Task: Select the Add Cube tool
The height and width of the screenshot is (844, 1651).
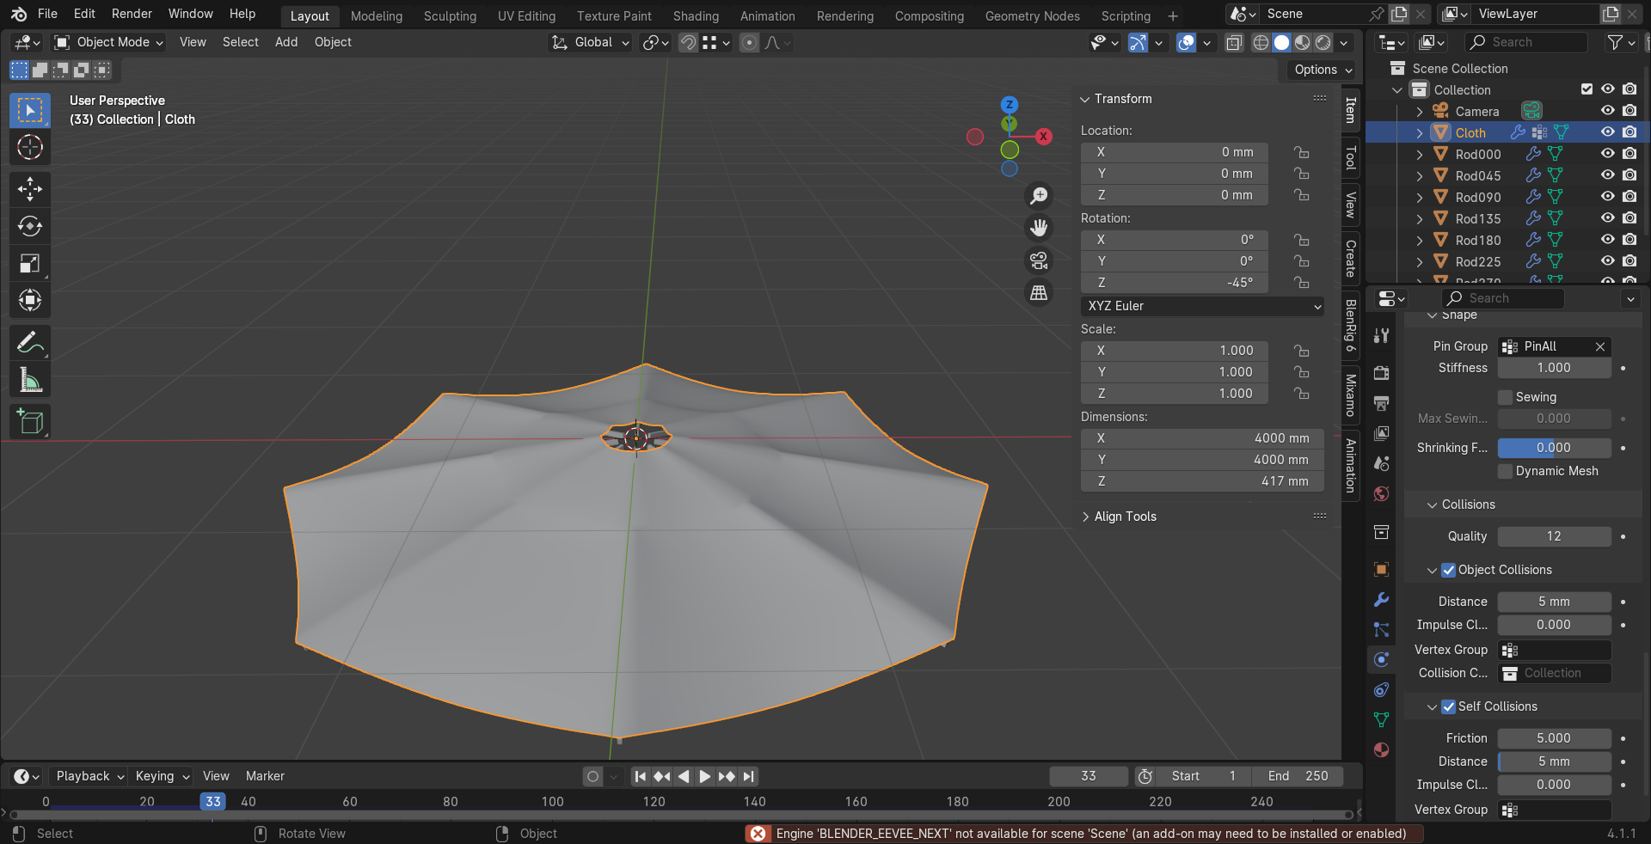Action: click(30, 422)
